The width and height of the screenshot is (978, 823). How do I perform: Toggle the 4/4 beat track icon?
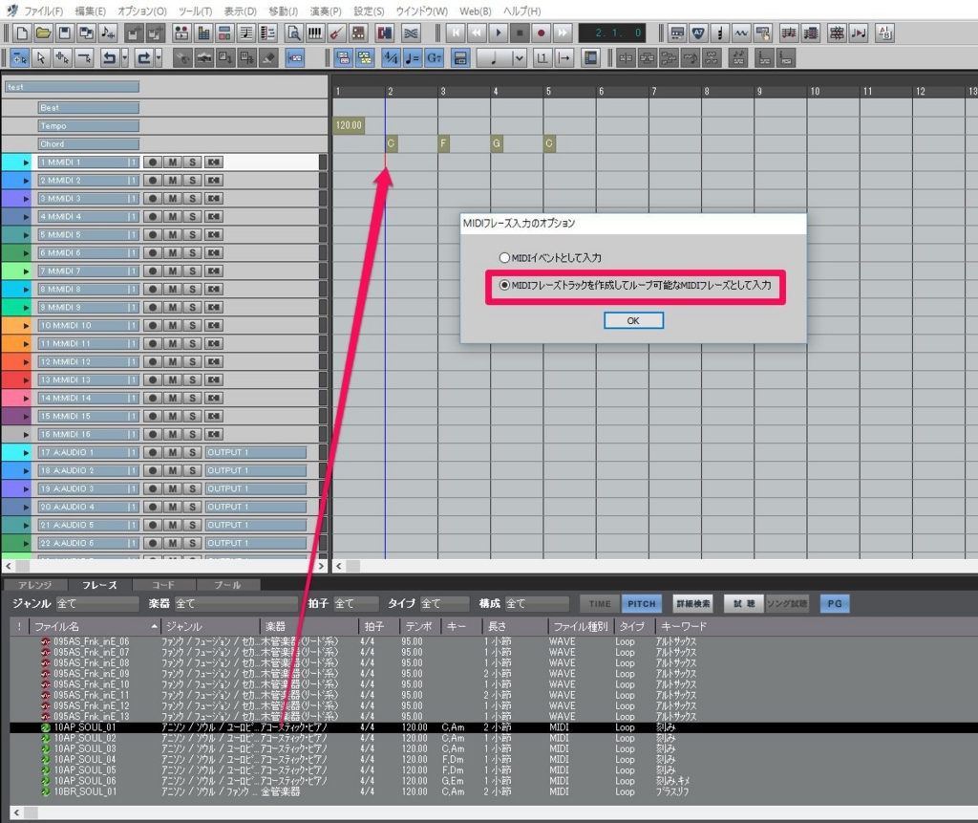[391, 58]
